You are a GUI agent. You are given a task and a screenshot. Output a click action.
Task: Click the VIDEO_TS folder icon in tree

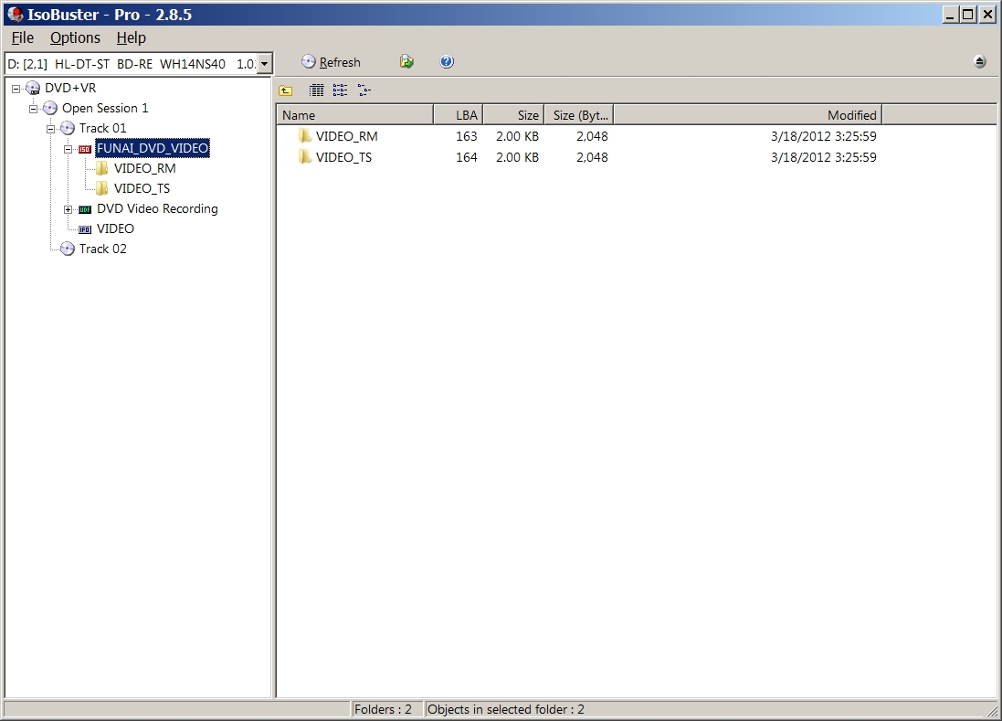coord(101,188)
